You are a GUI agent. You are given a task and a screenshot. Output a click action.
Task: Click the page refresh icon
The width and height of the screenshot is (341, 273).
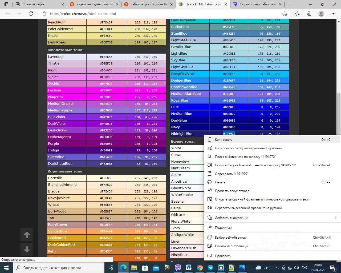pos(31,14)
